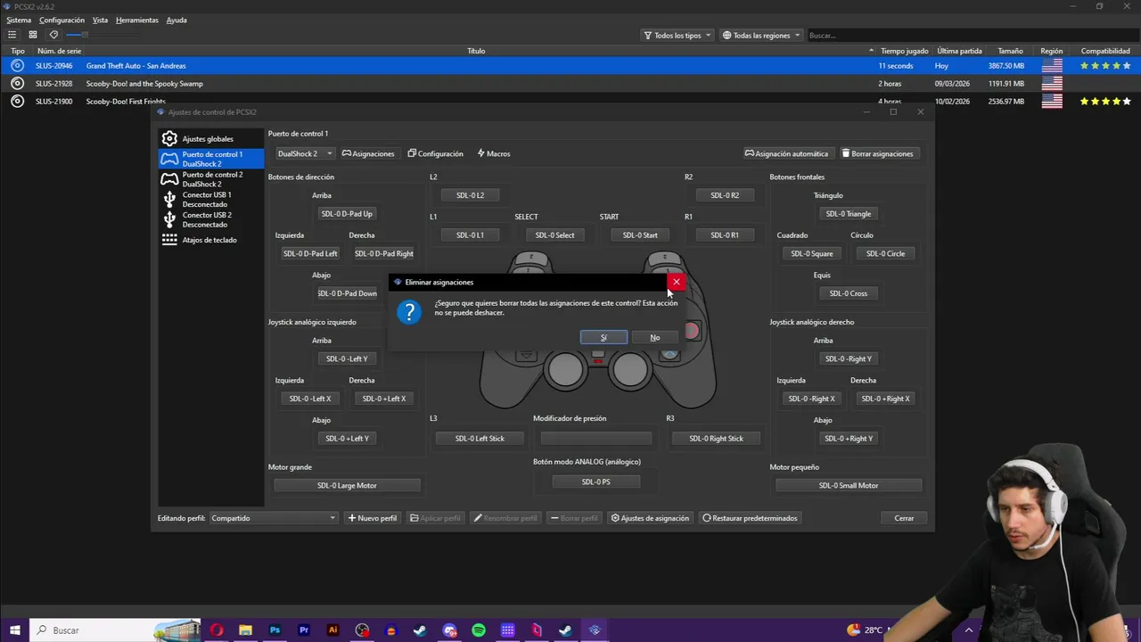Image resolution: width=1141 pixels, height=642 pixels.
Task: Rebind the SDL-0 L2 binding
Action: click(470, 195)
